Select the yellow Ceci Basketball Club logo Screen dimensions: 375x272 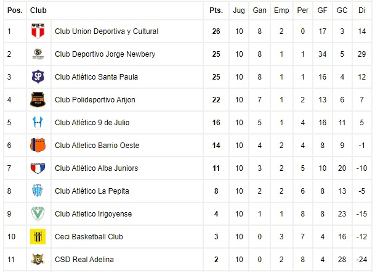[x=38, y=236]
